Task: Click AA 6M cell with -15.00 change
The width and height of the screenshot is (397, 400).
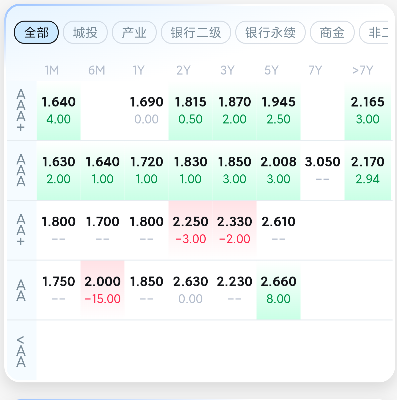Action: (x=103, y=290)
